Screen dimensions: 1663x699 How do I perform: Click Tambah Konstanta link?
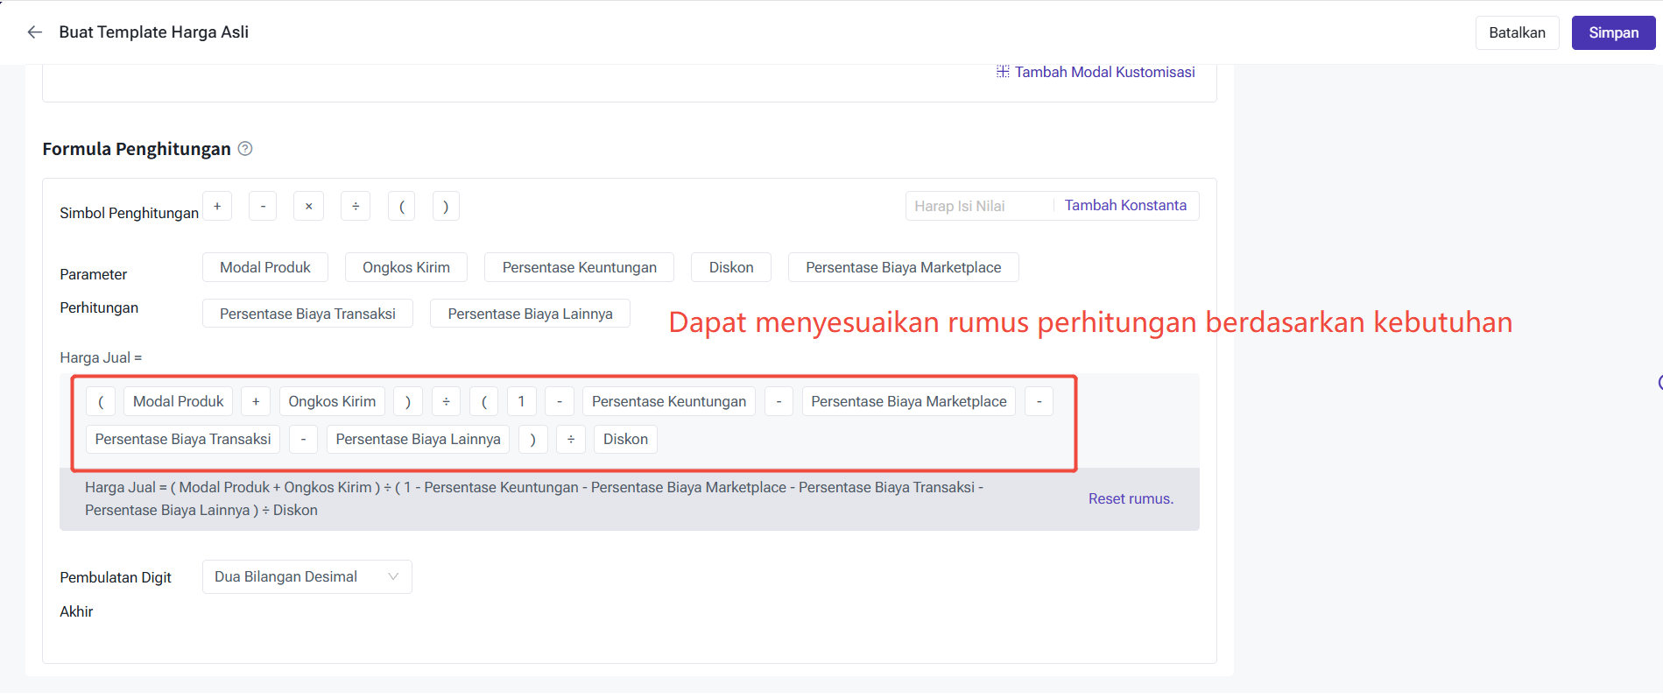tap(1125, 206)
